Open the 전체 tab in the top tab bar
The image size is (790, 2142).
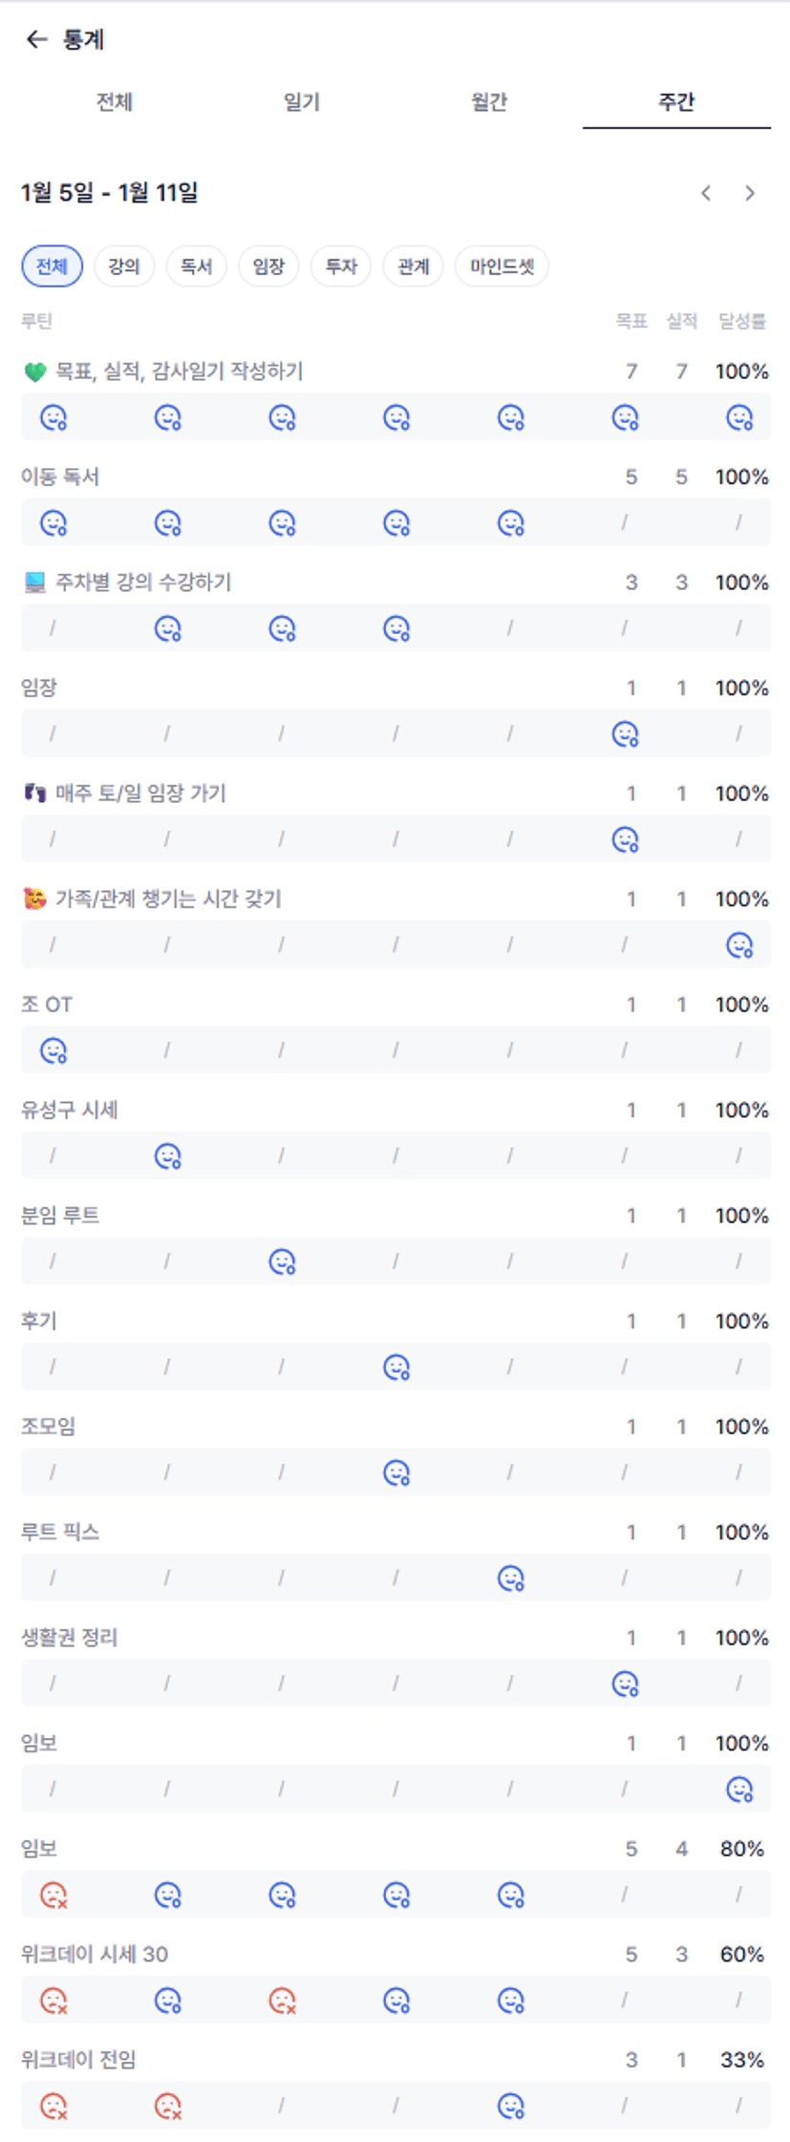point(115,102)
